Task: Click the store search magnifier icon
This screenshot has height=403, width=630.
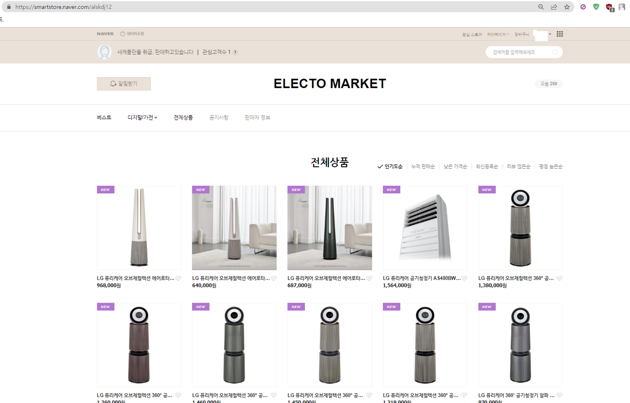Action: [555, 52]
